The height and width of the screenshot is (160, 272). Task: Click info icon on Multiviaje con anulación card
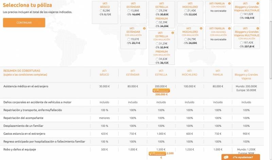coord(258,28)
